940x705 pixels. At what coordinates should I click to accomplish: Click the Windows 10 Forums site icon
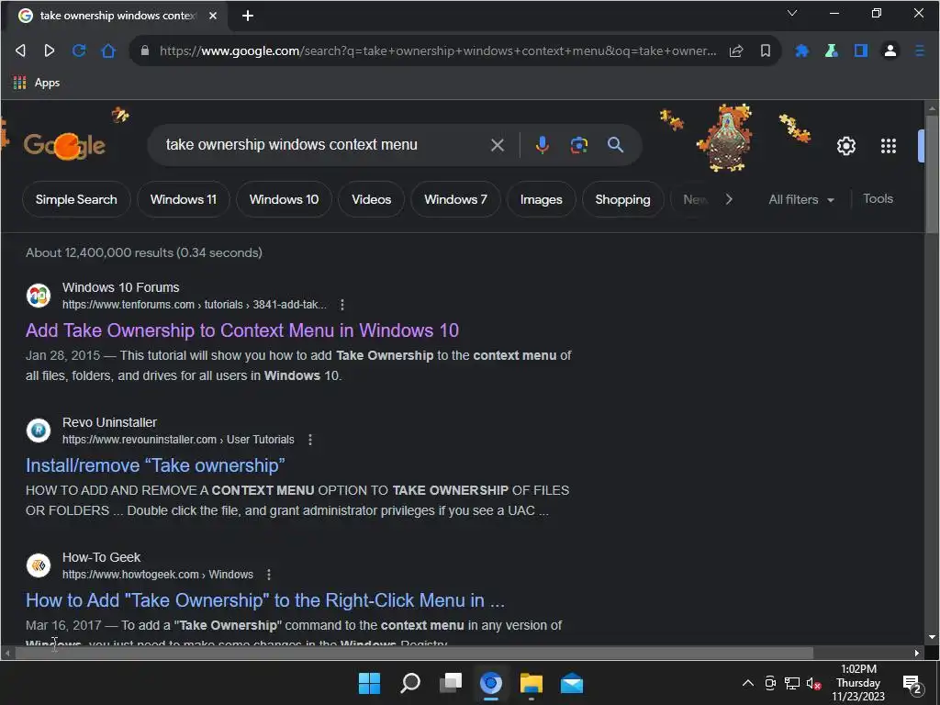click(39, 296)
